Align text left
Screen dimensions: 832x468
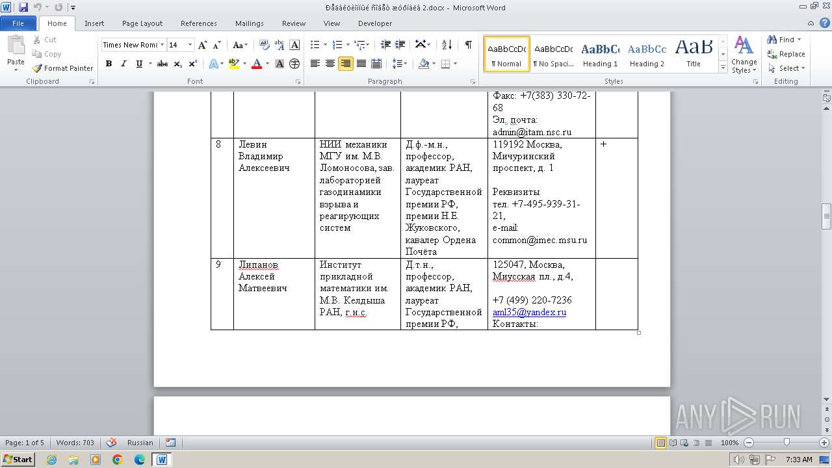tap(315, 64)
